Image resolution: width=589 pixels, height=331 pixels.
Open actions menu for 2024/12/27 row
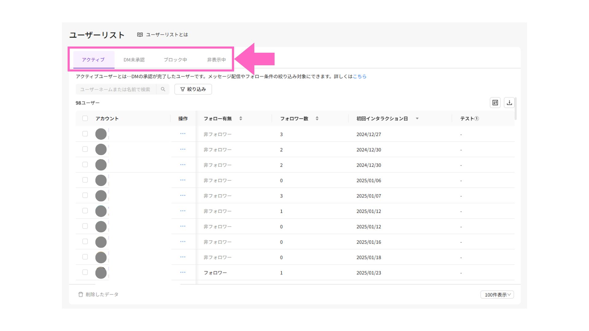tap(183, 134)
